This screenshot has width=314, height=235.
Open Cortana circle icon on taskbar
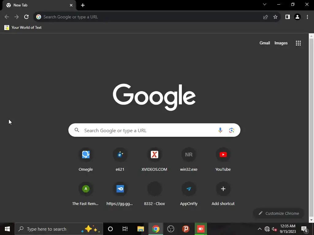(x=110, y=229)
